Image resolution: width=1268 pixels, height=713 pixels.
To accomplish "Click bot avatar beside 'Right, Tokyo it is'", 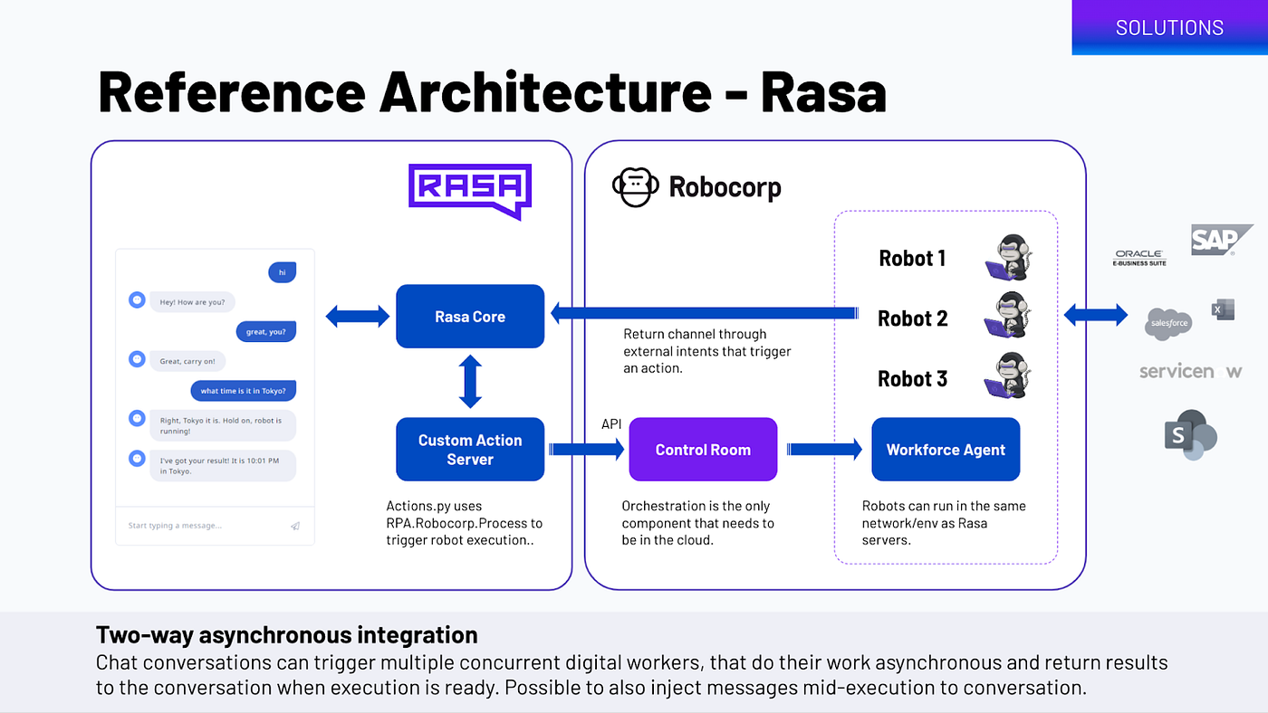I will click(137, 418).
